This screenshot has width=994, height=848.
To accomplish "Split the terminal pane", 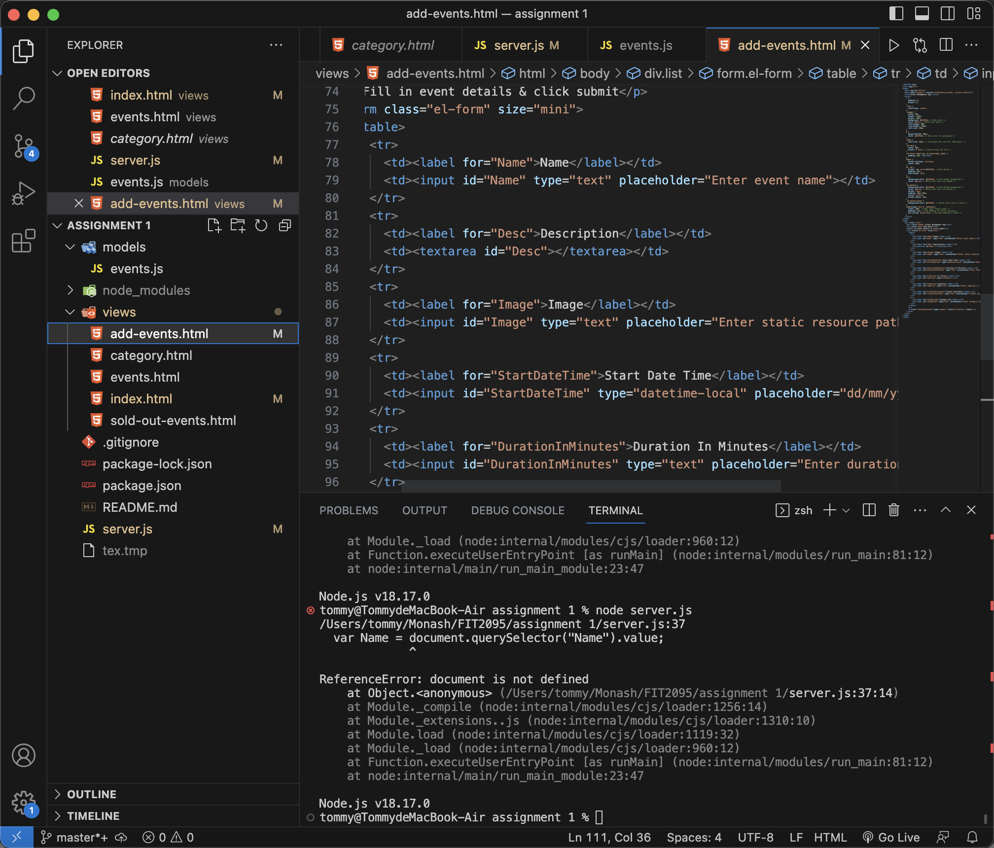I will (x=869, y=510).
